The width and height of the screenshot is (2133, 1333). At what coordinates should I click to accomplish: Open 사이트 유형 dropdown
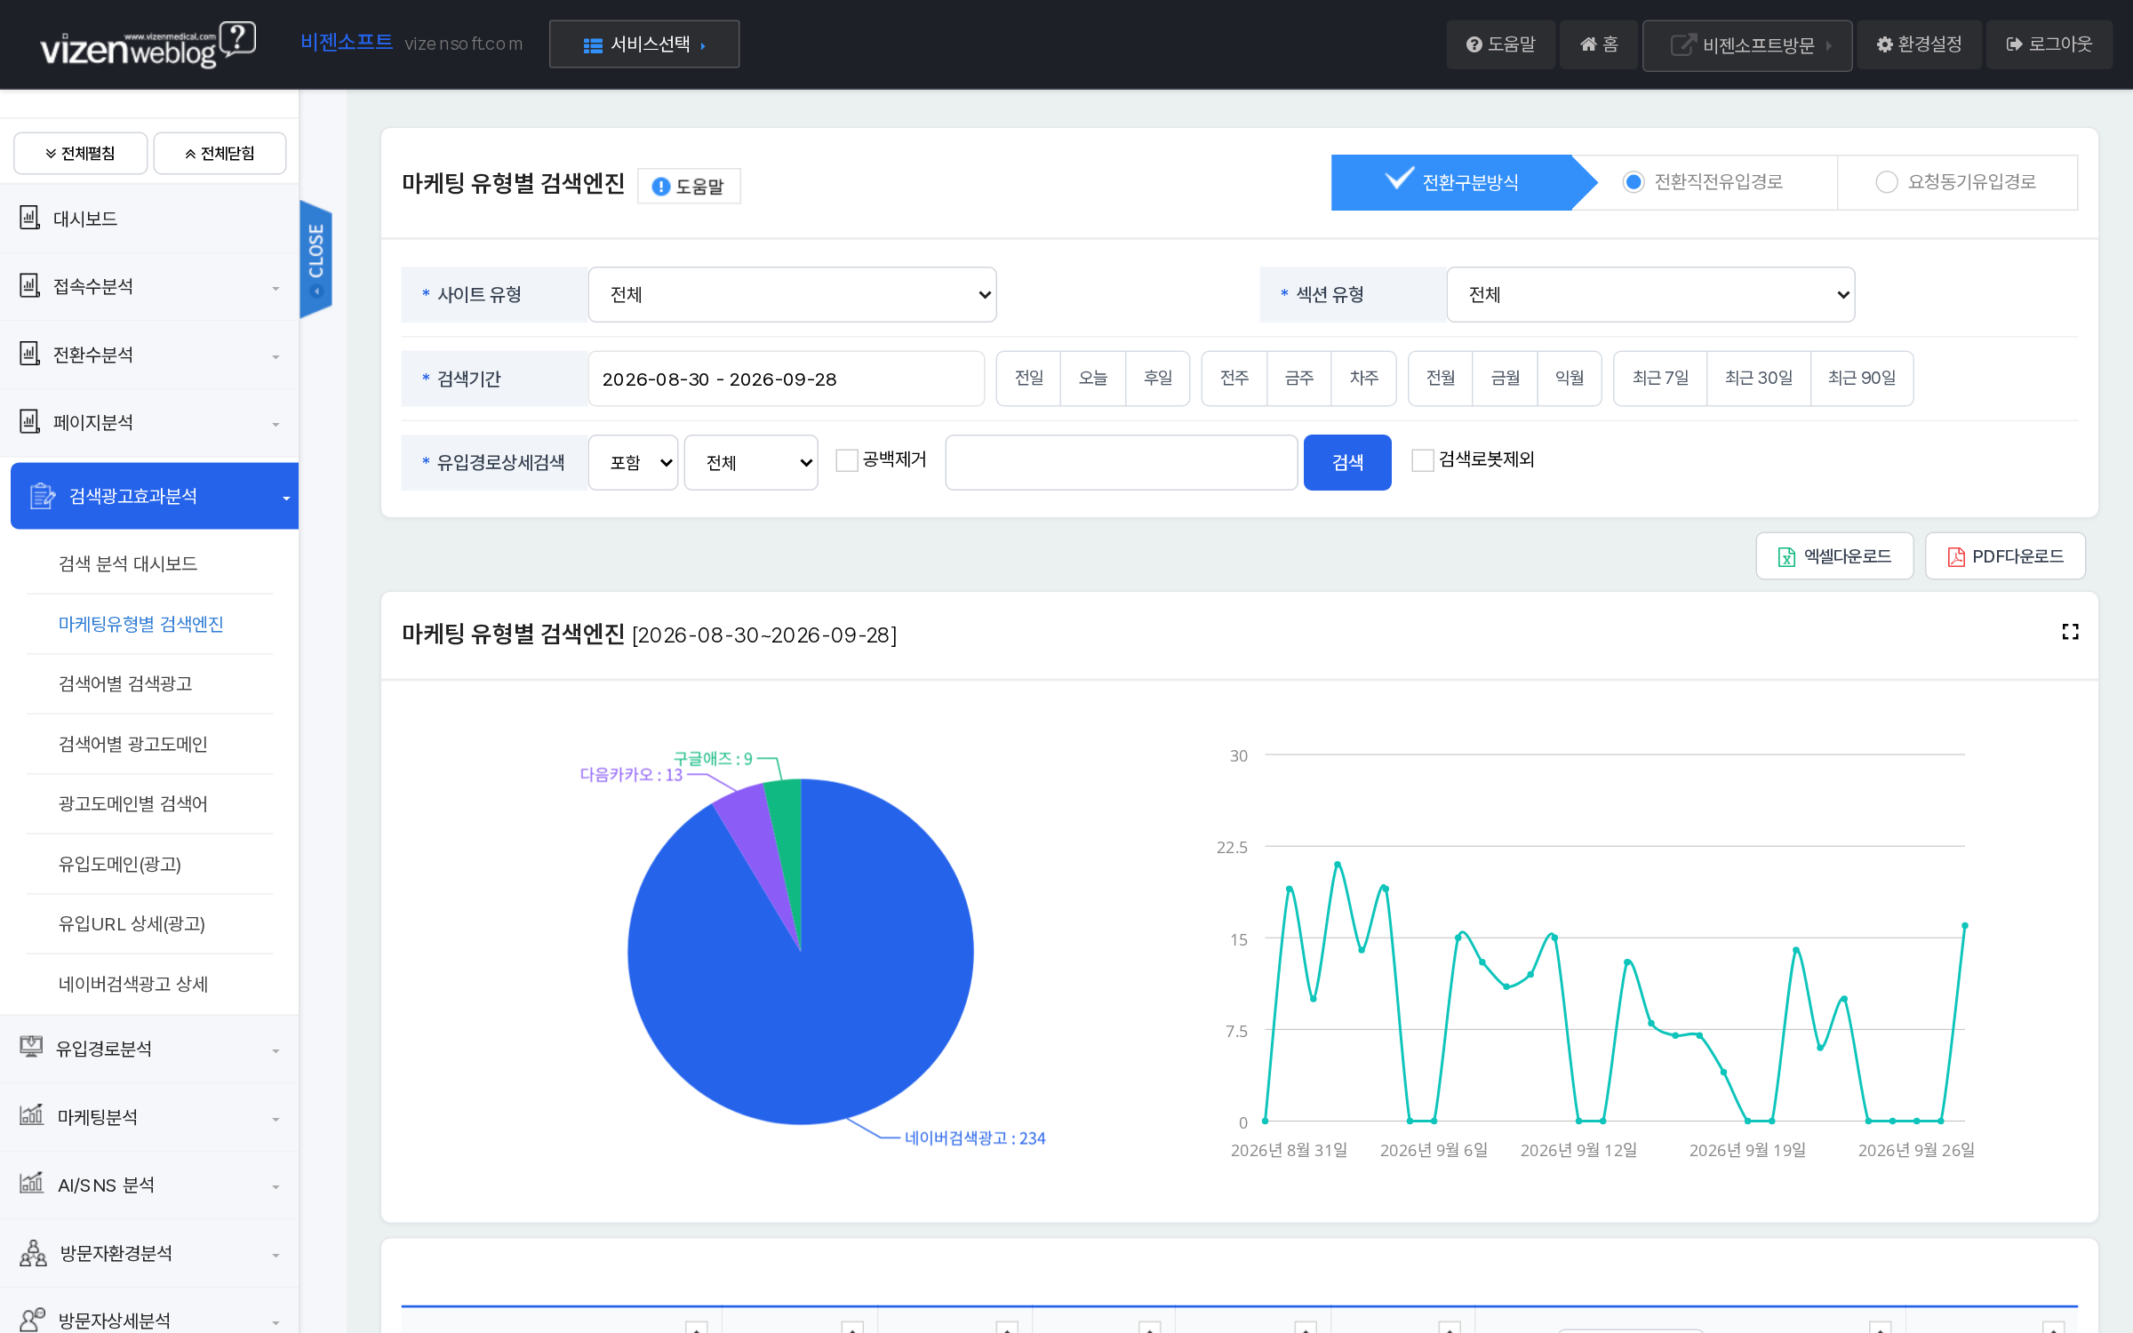click(x=792, y=294)
